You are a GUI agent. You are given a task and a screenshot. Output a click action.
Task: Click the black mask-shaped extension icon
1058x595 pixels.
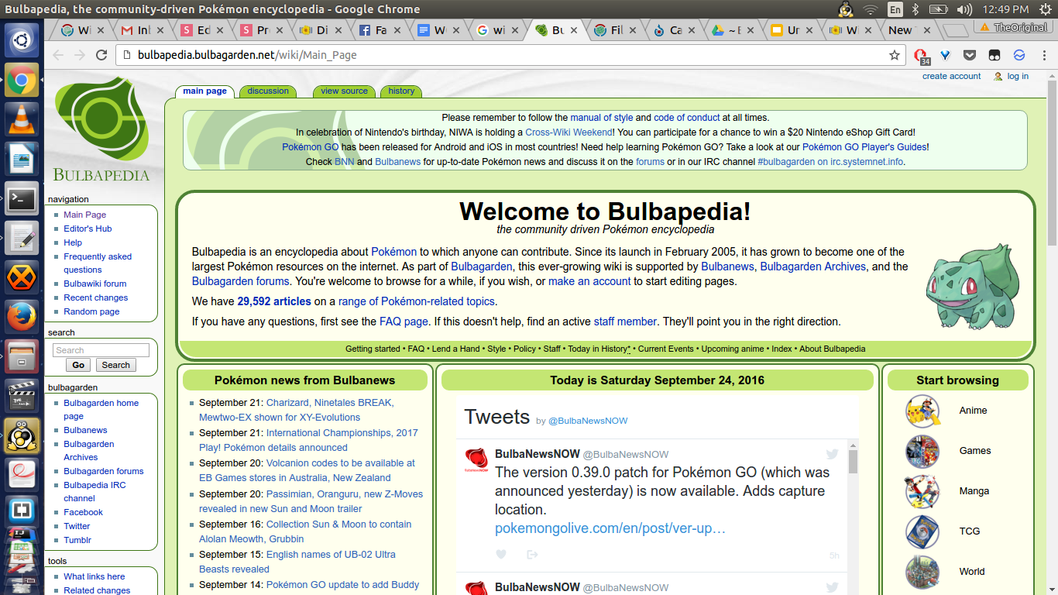[994, 55]
